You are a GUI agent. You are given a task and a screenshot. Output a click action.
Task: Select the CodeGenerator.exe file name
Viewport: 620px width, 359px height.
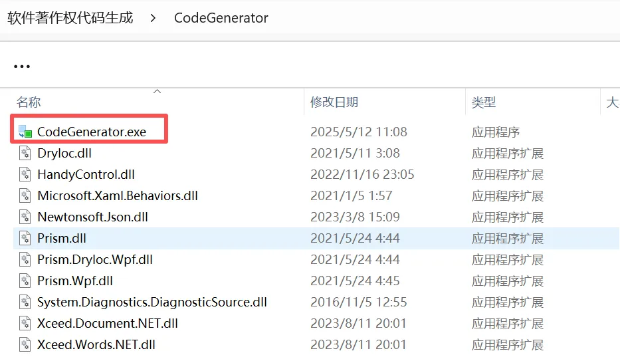(92, 132)
